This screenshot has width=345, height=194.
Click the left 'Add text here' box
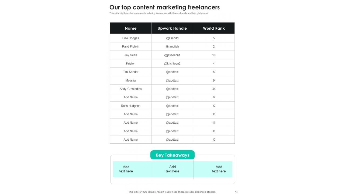132,169
